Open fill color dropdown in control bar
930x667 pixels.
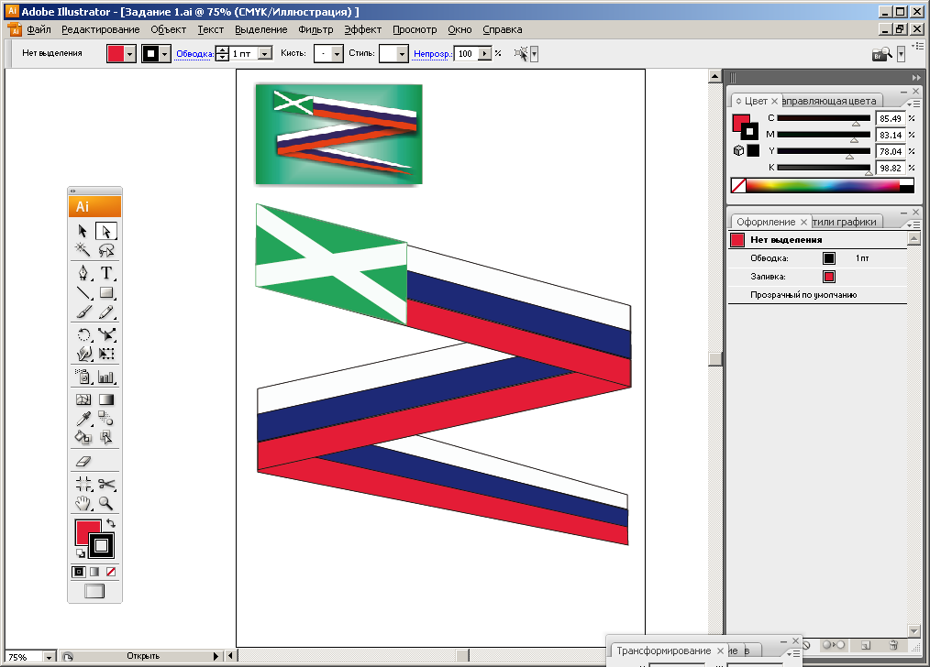[x=130, y=54]
